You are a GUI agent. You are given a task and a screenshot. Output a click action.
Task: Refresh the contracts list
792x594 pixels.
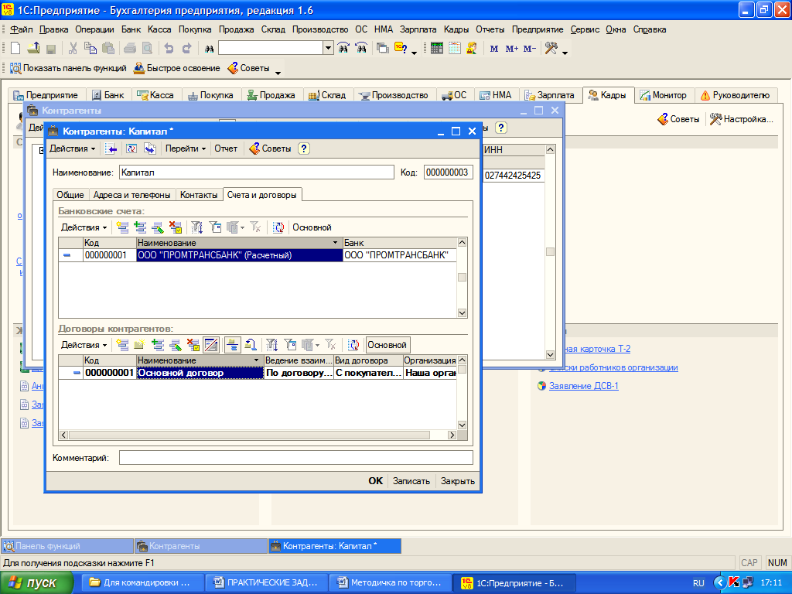coord(354,345)
